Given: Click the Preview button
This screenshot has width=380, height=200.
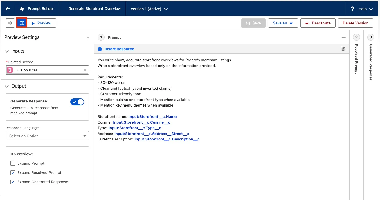Looking at the screenshot, I should click(41, 23).
